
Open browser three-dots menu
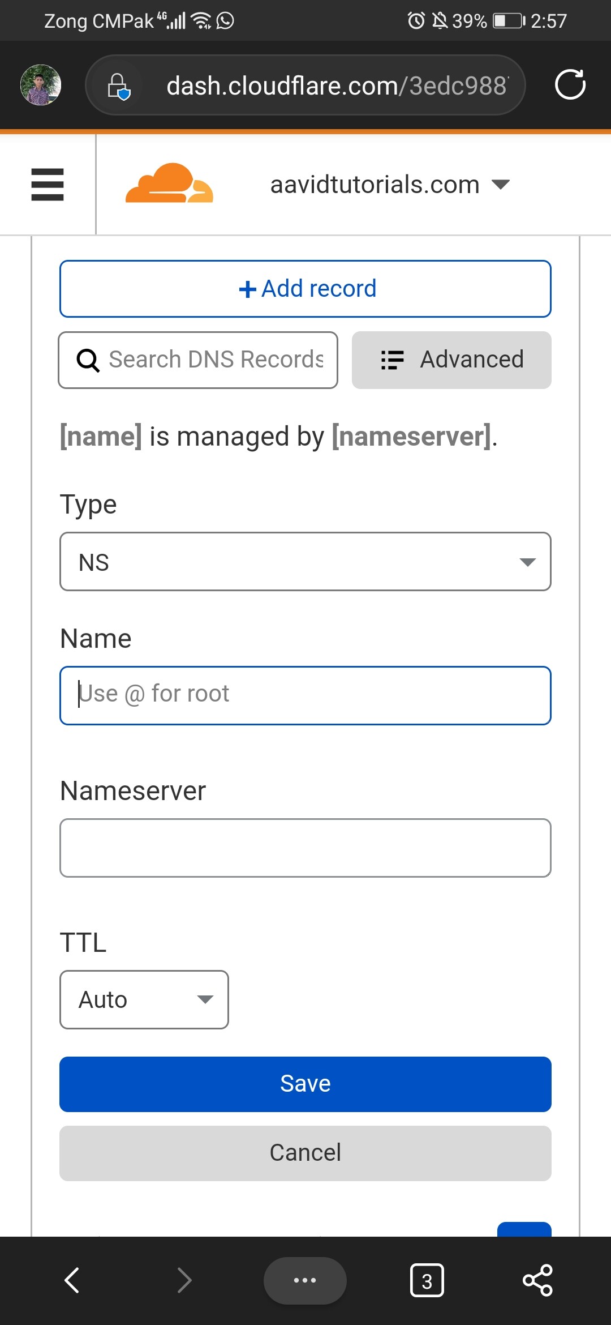pos(305,1280)
